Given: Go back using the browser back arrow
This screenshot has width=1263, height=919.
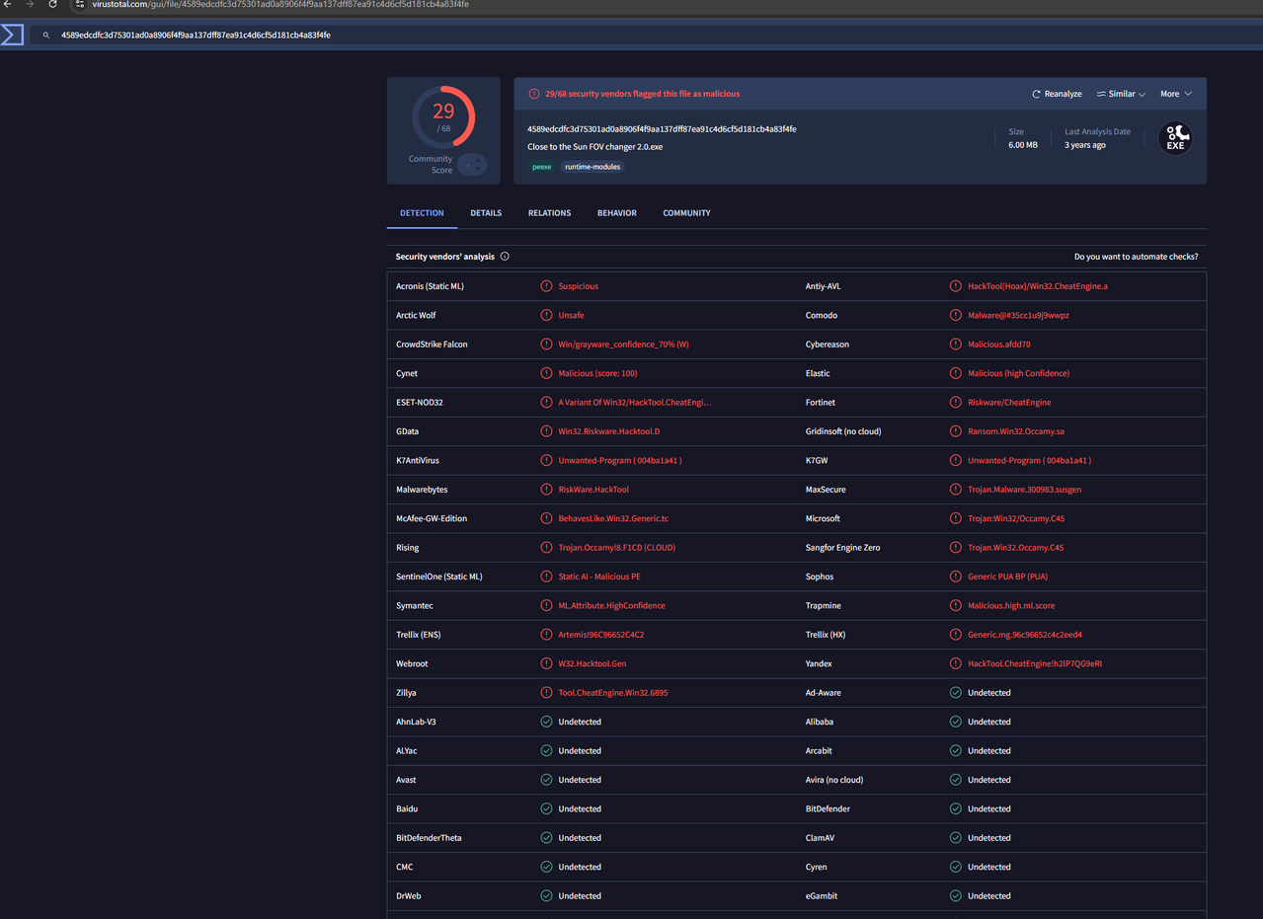Looking at the screenshot, I should (8, 4).
